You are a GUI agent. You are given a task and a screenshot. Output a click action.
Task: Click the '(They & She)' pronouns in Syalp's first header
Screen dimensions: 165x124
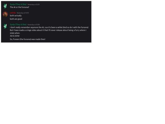click(x=21, y=4)
